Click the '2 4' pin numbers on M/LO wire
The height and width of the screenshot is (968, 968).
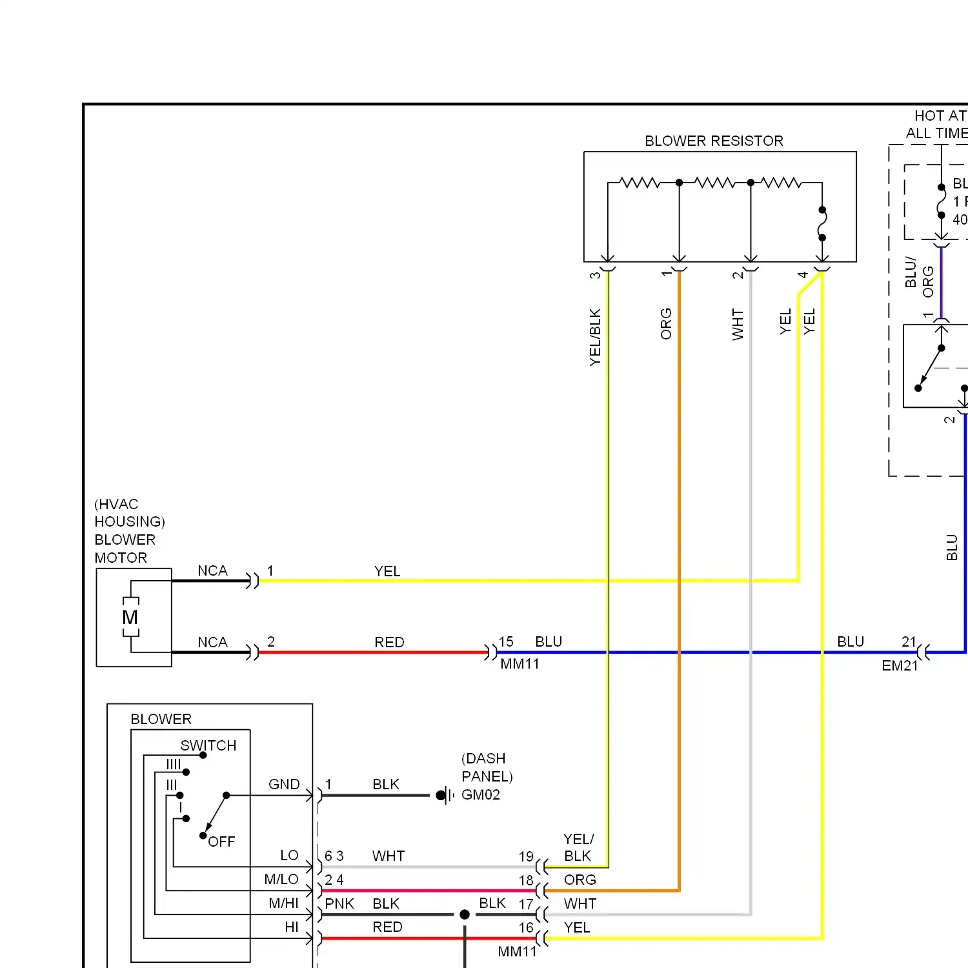[334, 880]
